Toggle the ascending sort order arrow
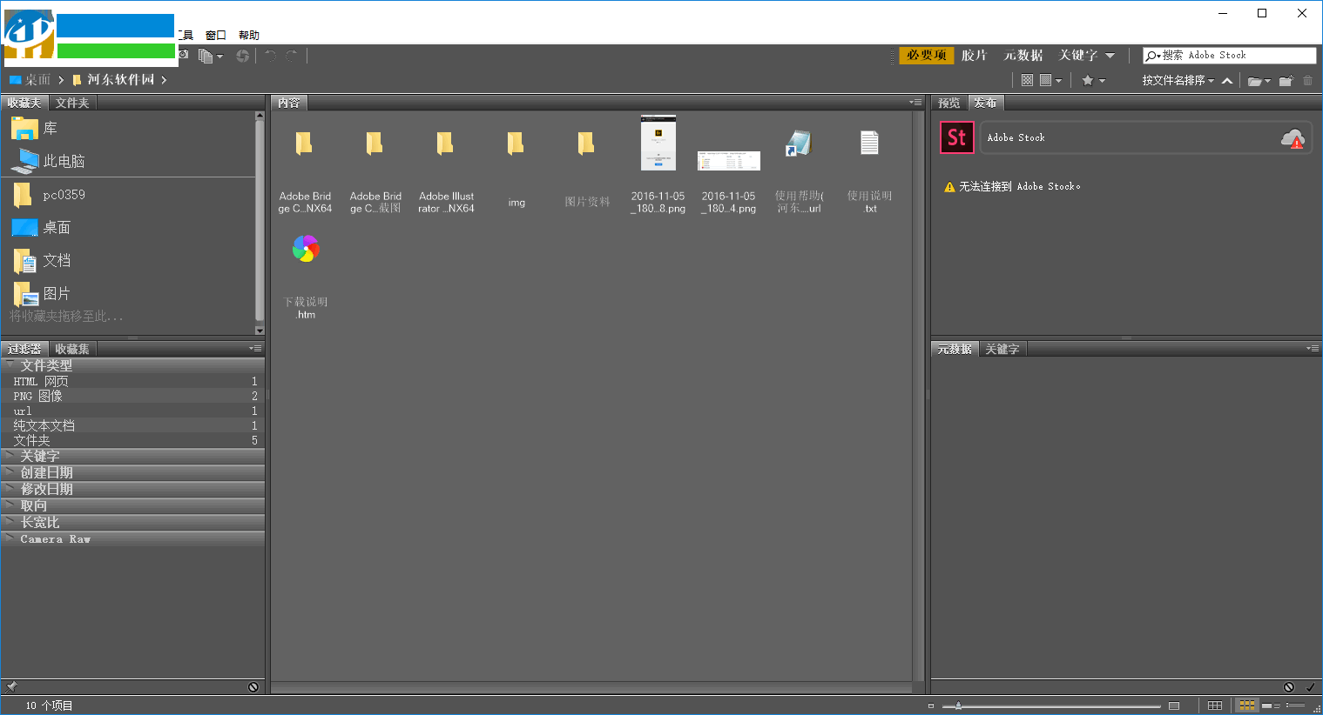The width and height of the screenshot is (1323, 715). [1226, 80]
